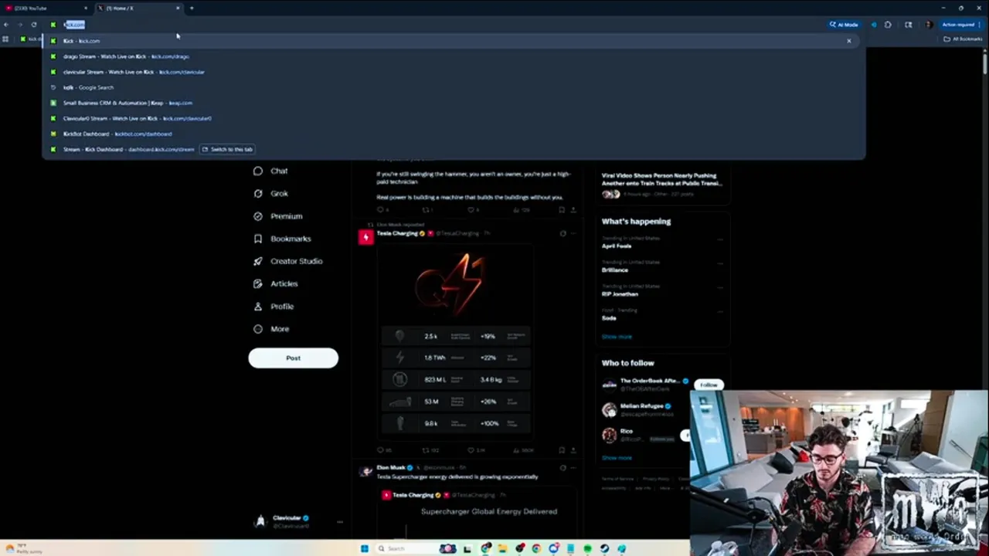This screenshot has width=989, height=556.
Task: Open the All Bookmarks folder
Action: (963, 39)
